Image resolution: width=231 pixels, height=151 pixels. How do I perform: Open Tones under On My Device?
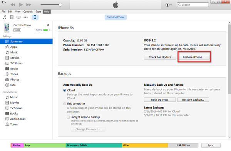26,124
